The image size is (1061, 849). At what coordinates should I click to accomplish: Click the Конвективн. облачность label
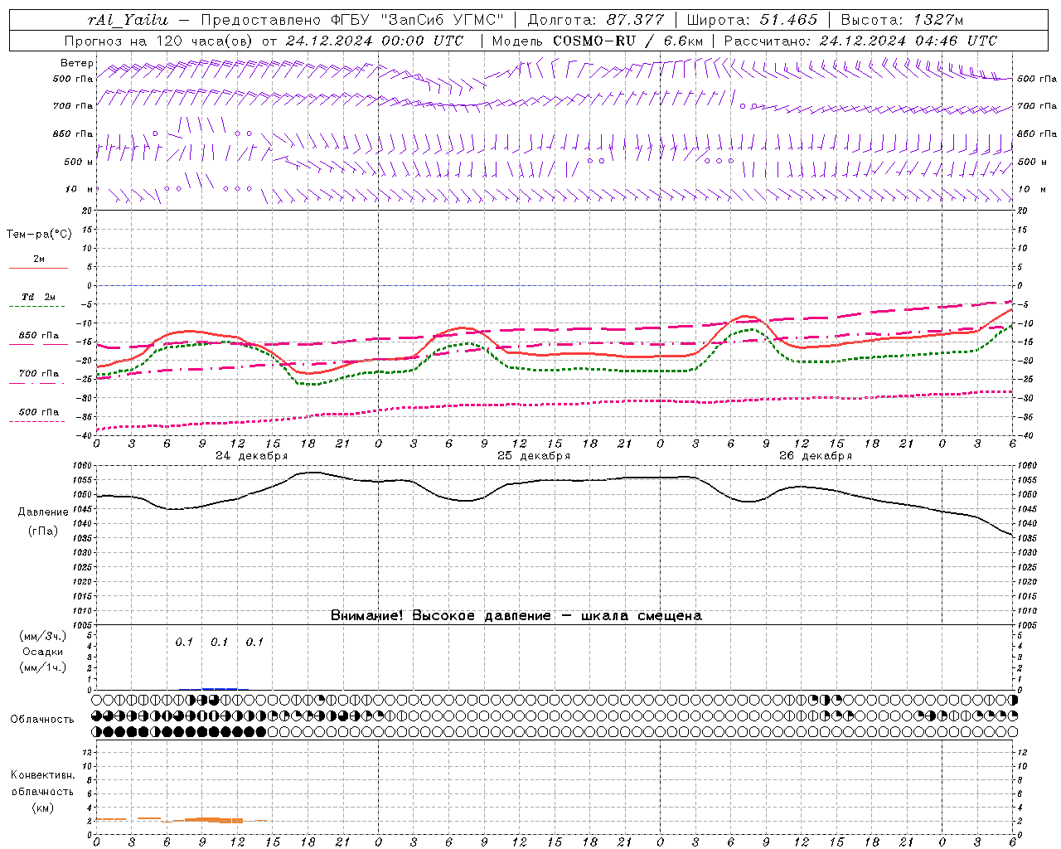coord(42,784)
